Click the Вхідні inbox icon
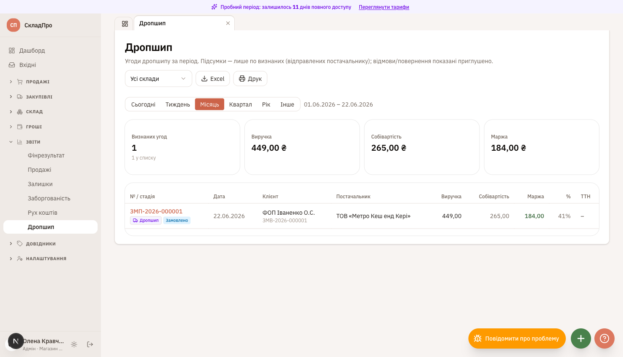Image resolution: width=623 pixels, height=357 pixels. click(12, 65)
